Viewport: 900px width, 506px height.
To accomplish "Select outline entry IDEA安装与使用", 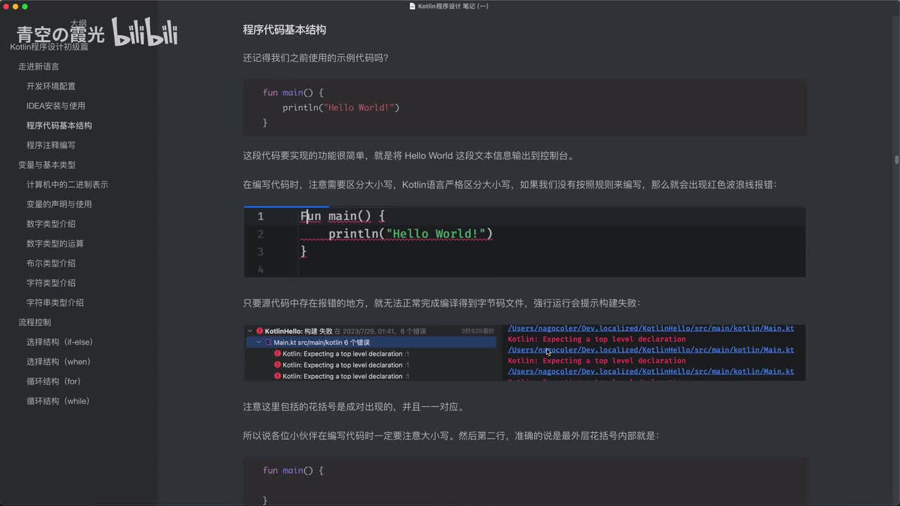I will coord(56,106).
